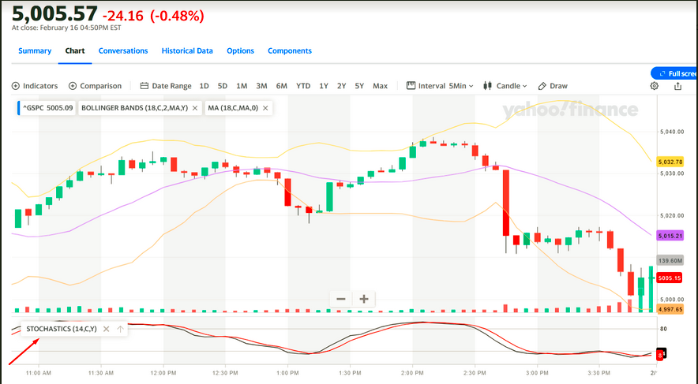Image resolution: width=698 pixels, height=384 pixels.
Task: Set the chart range to 6M
Action: (x=281, y=86)
